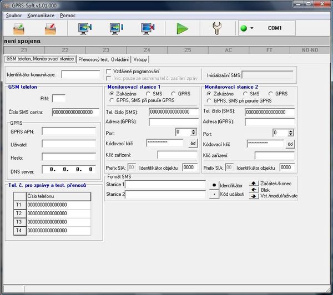Enable Vzdálené programování checkbox

point(109,71)
